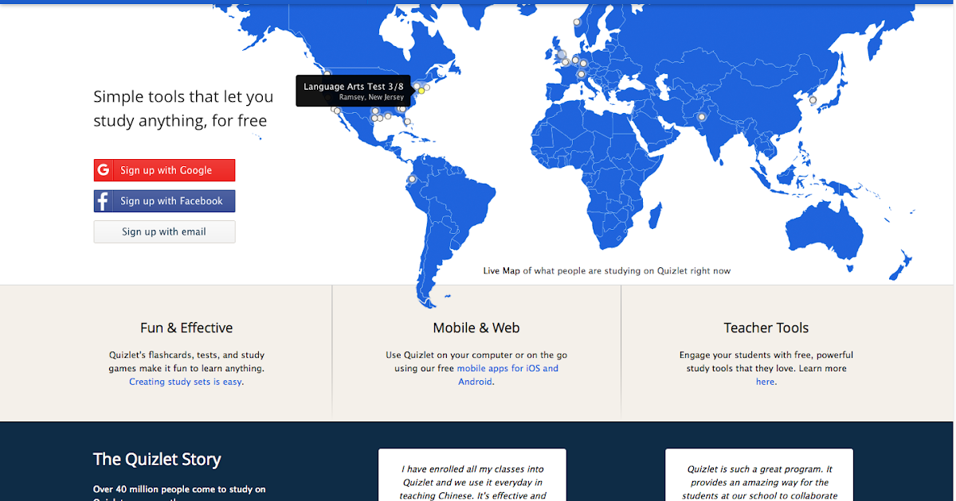Click the yellow Ramsey, New Jersey map dot
956x501 pixels.
point(421,91)
